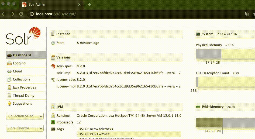
Task: Click the 145.98 MB JVM memory value
Action: point(213,131)
